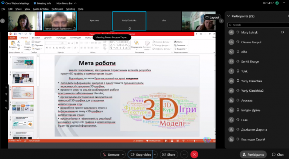Open the Participant menu

coord(58,9)
